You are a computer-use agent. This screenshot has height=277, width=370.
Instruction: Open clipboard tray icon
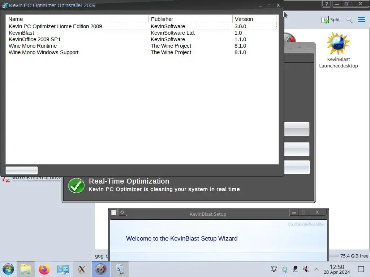point(296,269)
